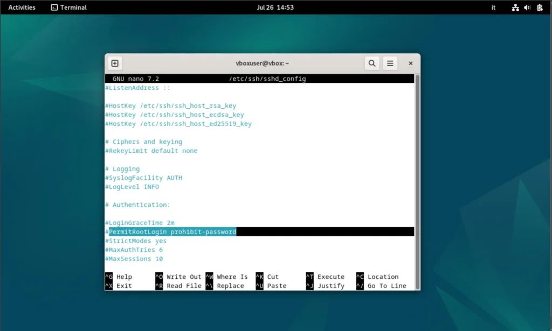Image resolution: width=552 pixels, height=331 pixels.
Task: Click the Terminal app menu in top bar
Action: pos(69,8)
